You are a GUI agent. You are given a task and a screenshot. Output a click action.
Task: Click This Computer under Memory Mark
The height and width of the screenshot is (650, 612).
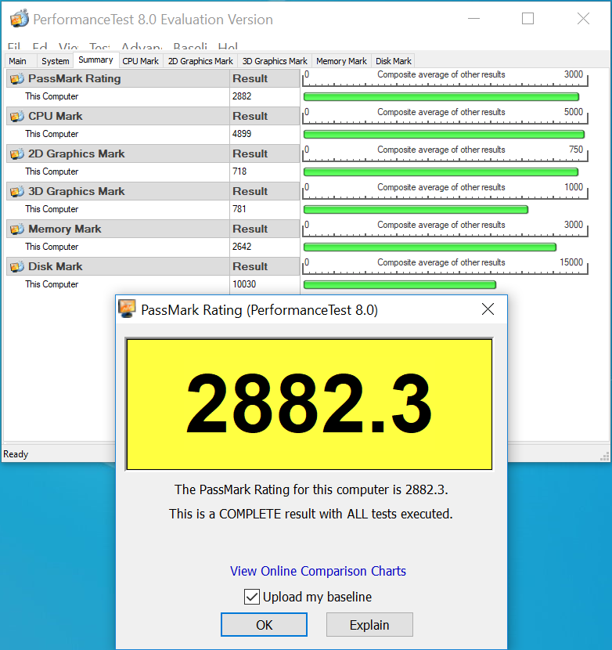pyautogui.click(x=52, y=247)
